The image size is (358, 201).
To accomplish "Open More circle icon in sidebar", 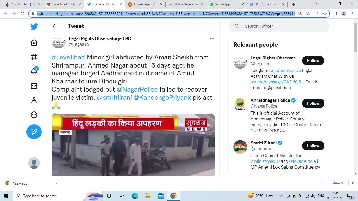I will click(34, 115).
